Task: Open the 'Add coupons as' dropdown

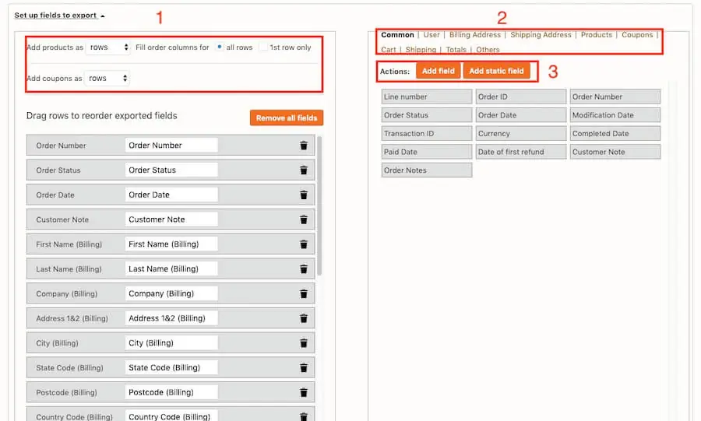Action: (x=107, y=79)
